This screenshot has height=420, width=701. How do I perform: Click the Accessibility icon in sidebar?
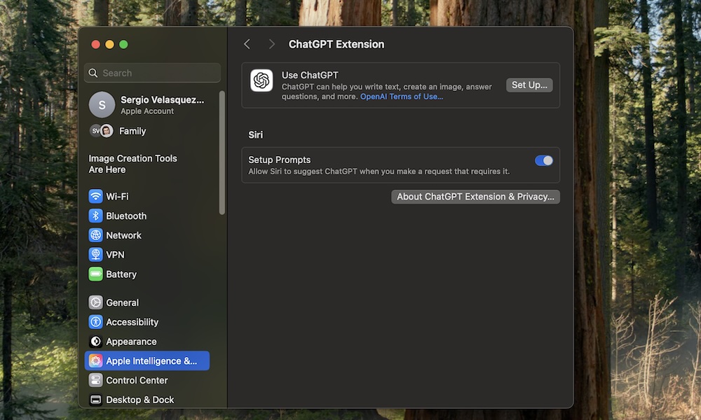coord(96,322)
